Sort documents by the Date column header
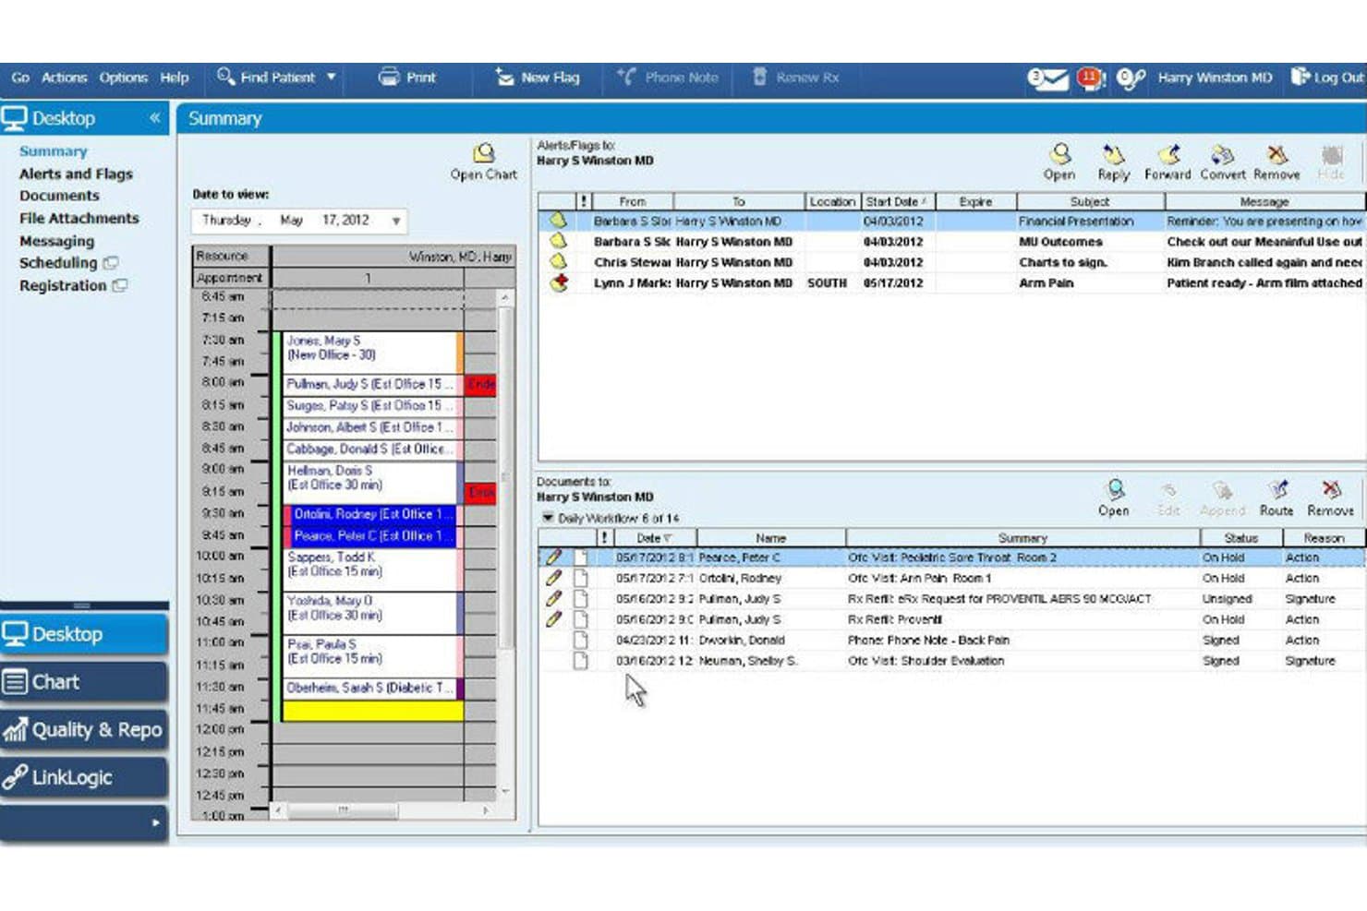This screenshot has height=911, width=1367. click(x=654, y=537)
